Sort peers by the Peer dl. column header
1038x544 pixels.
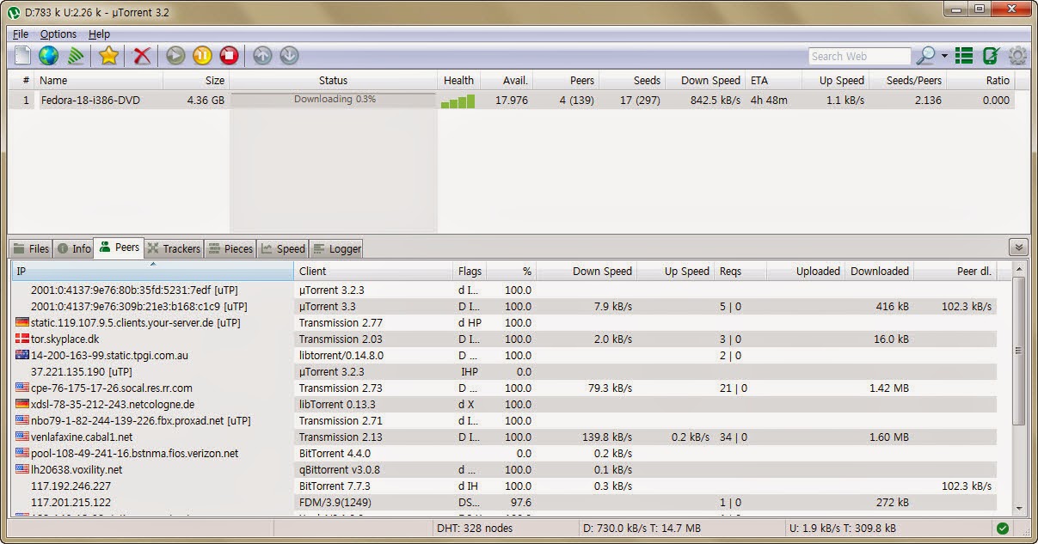(955, 271)
